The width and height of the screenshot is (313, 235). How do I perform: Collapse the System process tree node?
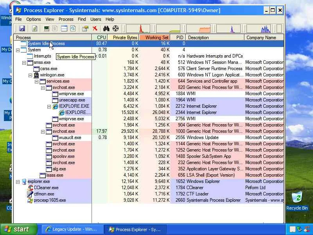pos(18,50)
